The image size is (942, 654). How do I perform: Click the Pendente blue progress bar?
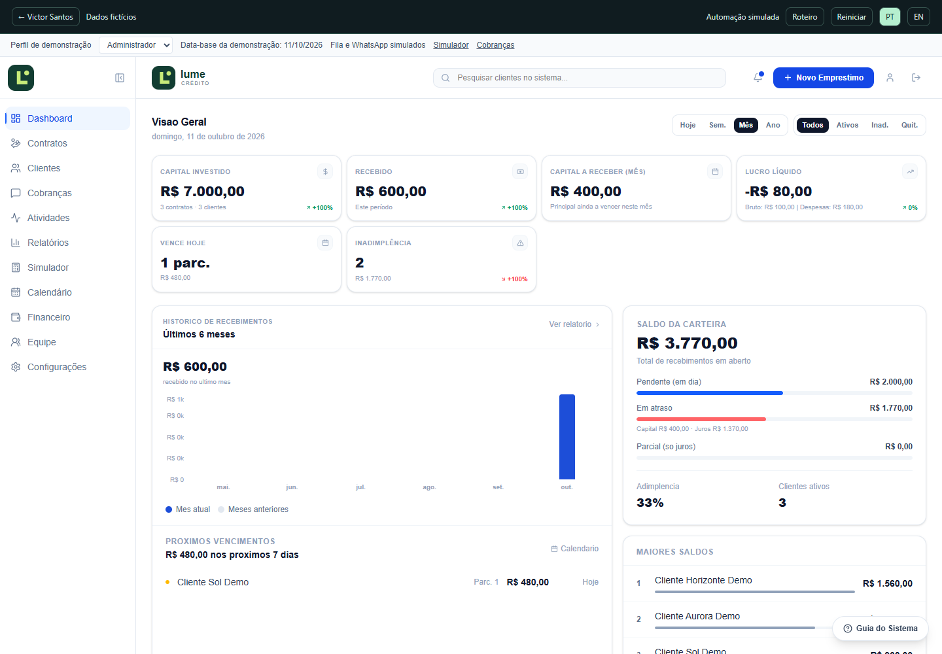(710, 393)
